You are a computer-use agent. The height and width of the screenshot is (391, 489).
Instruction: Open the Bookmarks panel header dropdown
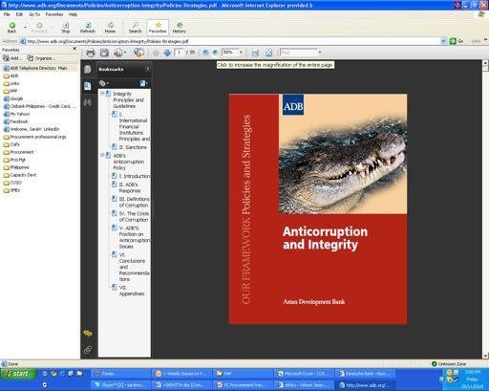pyautogui.click(x=147, y=69)
